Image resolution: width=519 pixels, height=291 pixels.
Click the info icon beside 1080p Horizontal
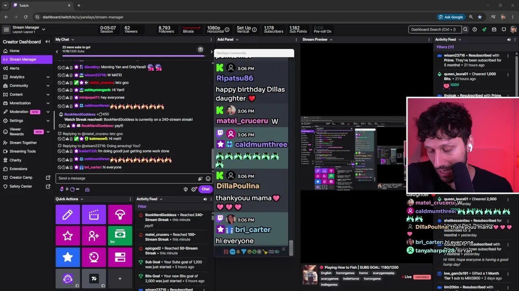click(x=227, y=30)
